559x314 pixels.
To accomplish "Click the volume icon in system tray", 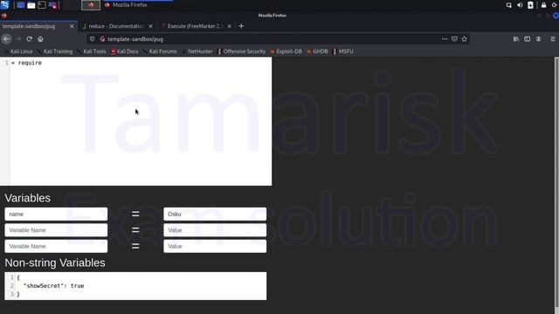I will point(520,5).
